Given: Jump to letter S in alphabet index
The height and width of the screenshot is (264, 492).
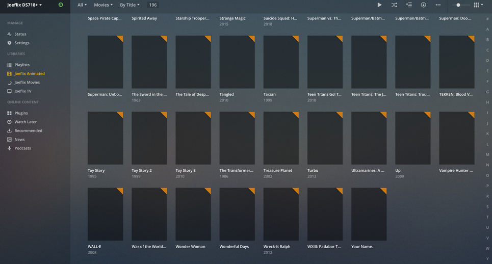Looking at the screenshot, I should point(487,206).
